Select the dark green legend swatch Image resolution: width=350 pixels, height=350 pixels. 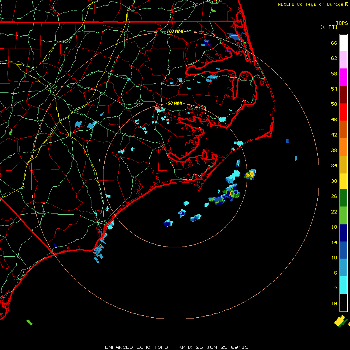click(x=343, y=198)
